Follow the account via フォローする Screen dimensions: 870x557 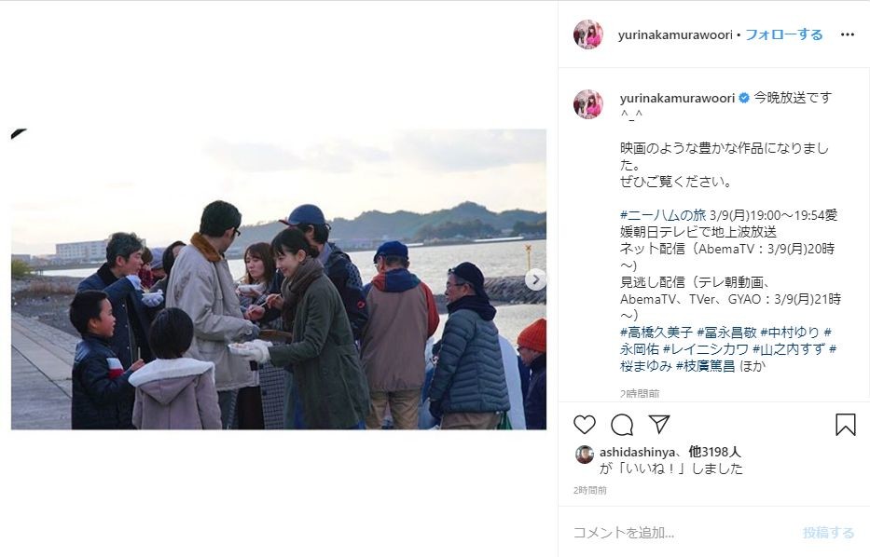pos(783,34)
